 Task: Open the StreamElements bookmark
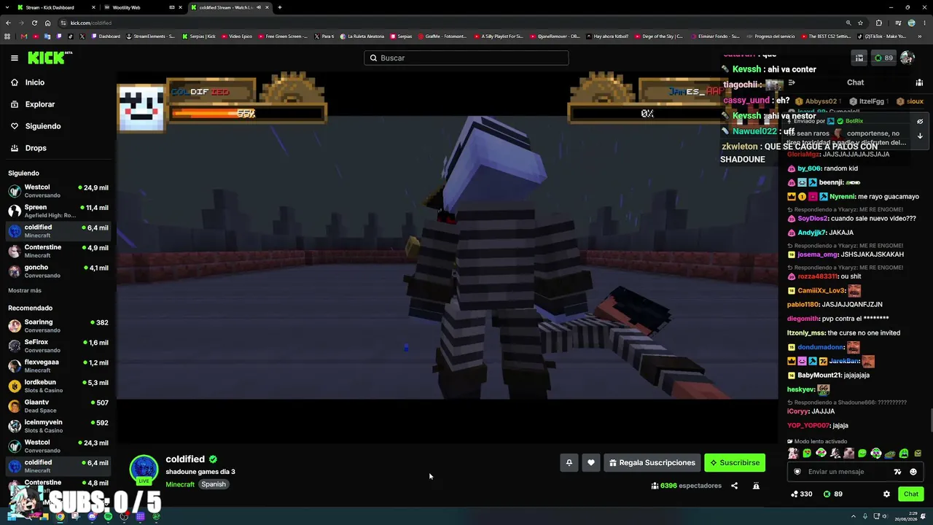[x=151, y=36]
